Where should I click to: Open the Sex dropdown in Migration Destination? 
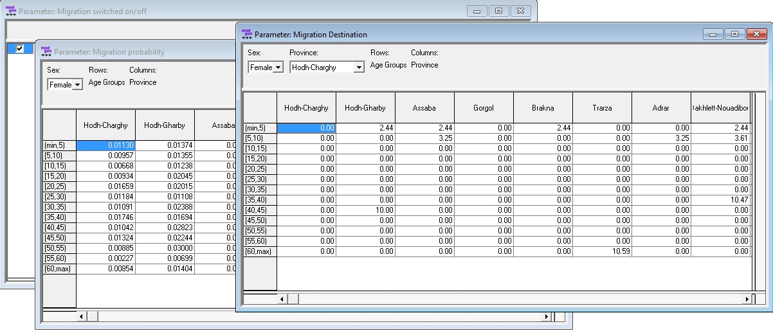[266, 67]
